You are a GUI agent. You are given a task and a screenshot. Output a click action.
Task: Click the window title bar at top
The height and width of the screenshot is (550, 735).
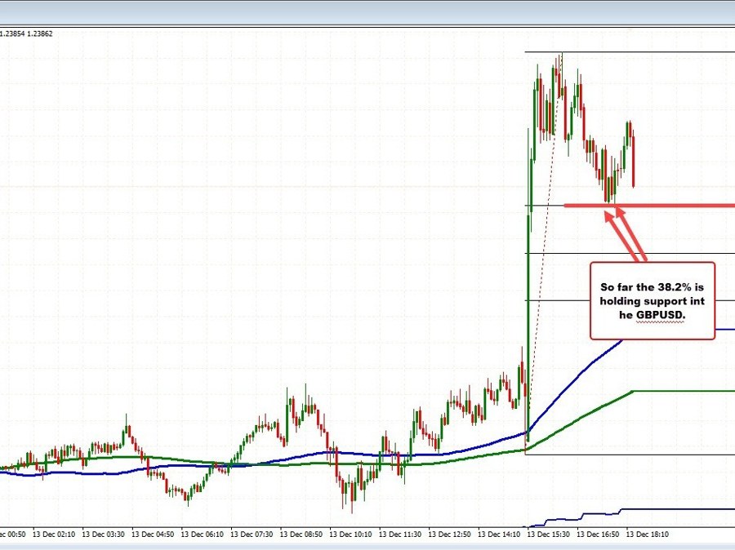[367, 11]
